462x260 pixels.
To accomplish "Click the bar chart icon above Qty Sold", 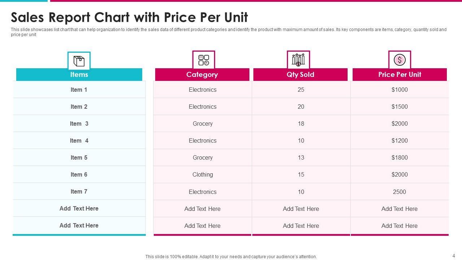I will (x=298, y=60).
